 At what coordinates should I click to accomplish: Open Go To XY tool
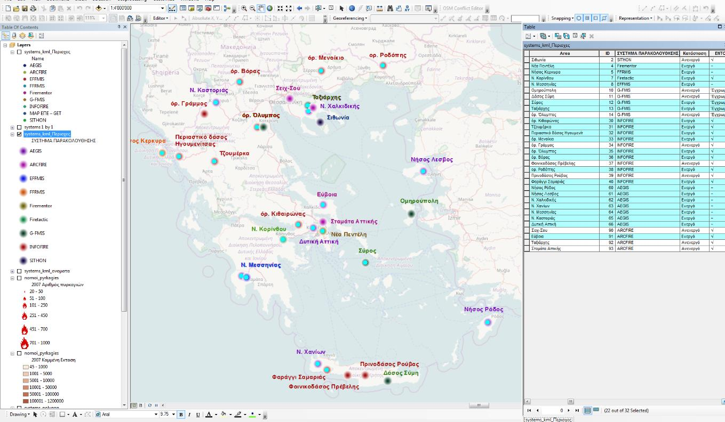click(x=407, y=9)
